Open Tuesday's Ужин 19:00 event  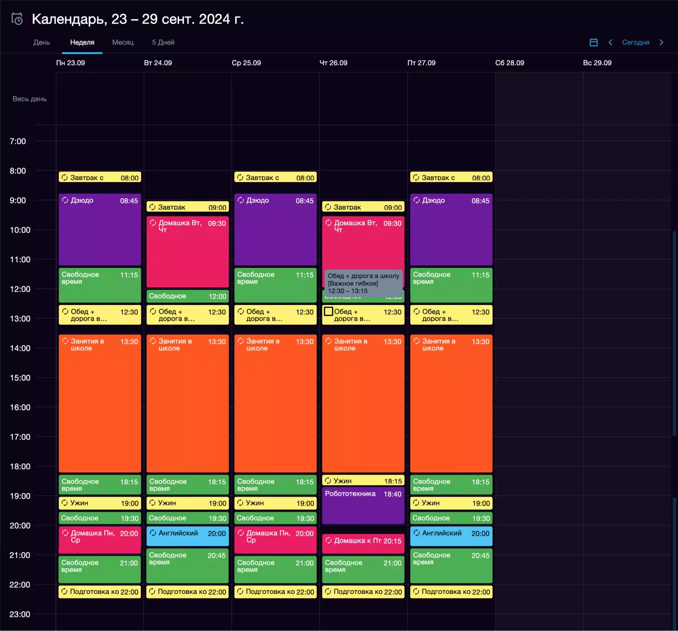point(188,503)
